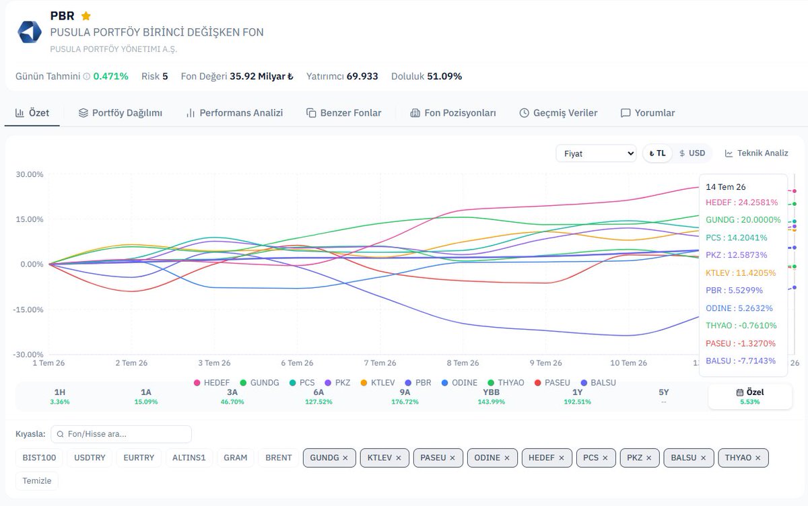This screenshot has width=808, height=506.
Task: Remove PCS comparison chip with its x
Action: 605,458
